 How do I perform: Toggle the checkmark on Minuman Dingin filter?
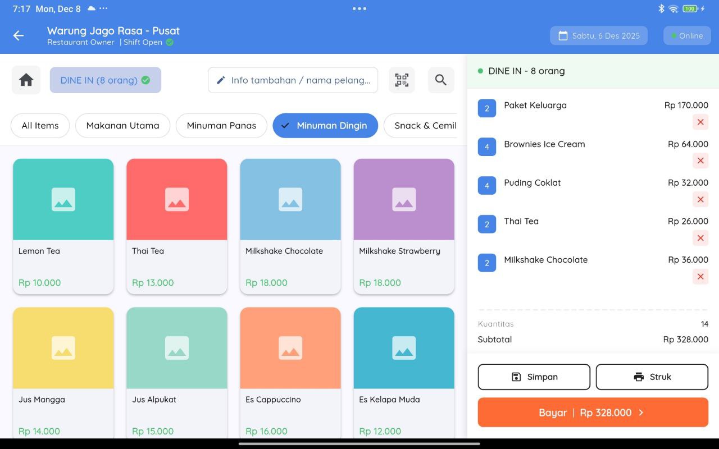click(x=286, y=125)
